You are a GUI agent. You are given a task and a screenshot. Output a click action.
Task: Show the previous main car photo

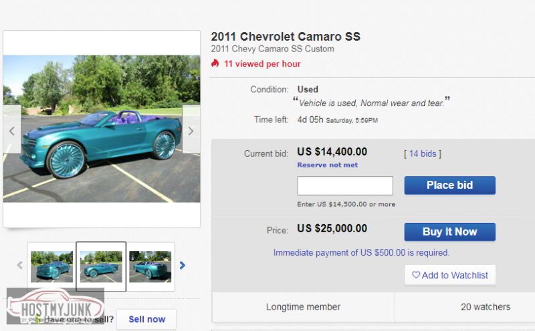pos(11,131)
